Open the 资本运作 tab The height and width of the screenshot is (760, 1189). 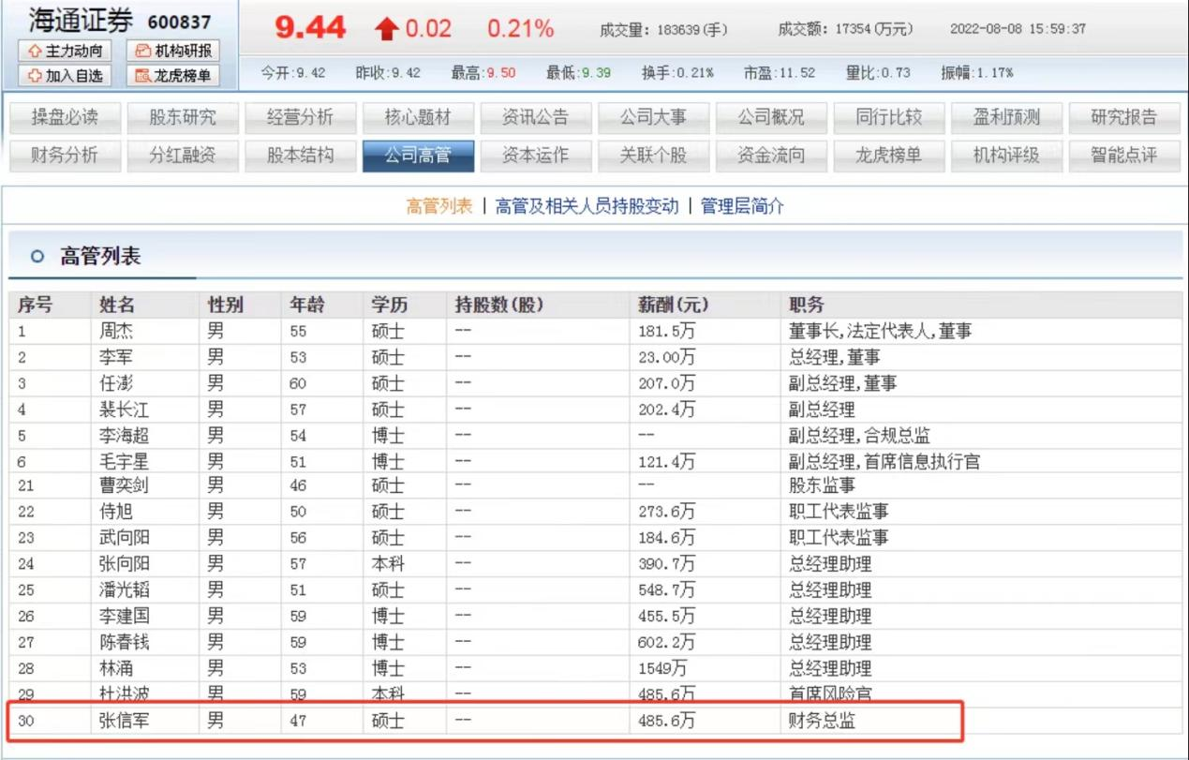tap(535, 156)
